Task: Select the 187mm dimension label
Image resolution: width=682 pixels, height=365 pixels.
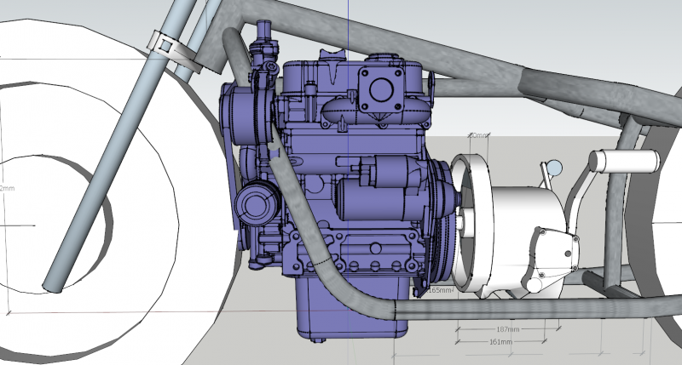Action: (507, 329)
